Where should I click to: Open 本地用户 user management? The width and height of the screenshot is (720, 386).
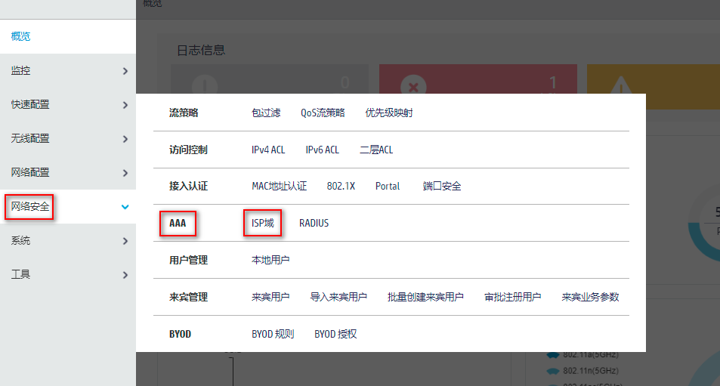(270, 260)
